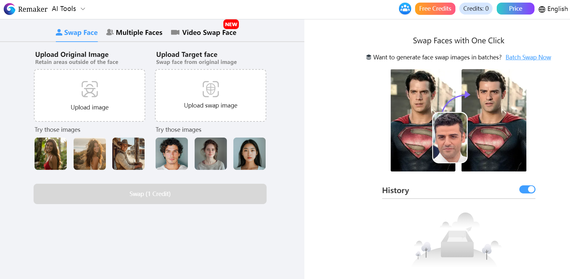Image resolution: width=570 pixels, height=279 pixels.
Task: Select the cowboy hat man sample
Action: tap(128, 154)
